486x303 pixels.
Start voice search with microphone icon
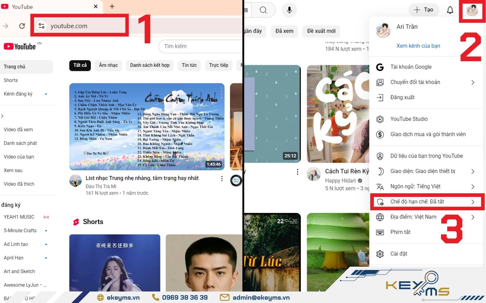(x=289, y=10)
